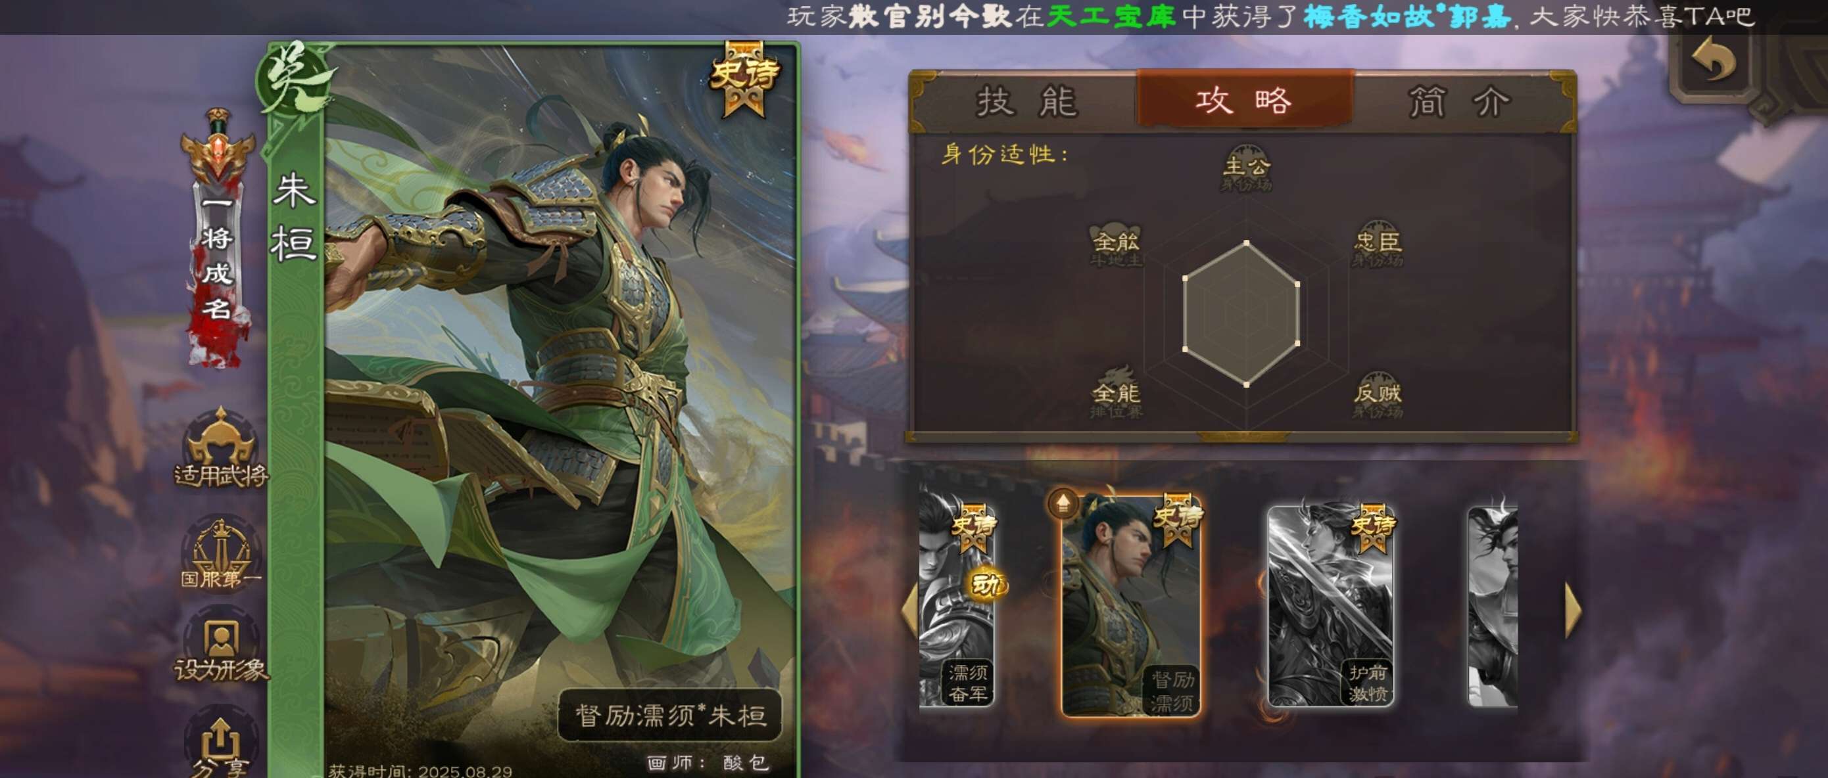The image size is (1828, 778).
Task: Switch to the 简介 tab
Action: point(1459,101)
